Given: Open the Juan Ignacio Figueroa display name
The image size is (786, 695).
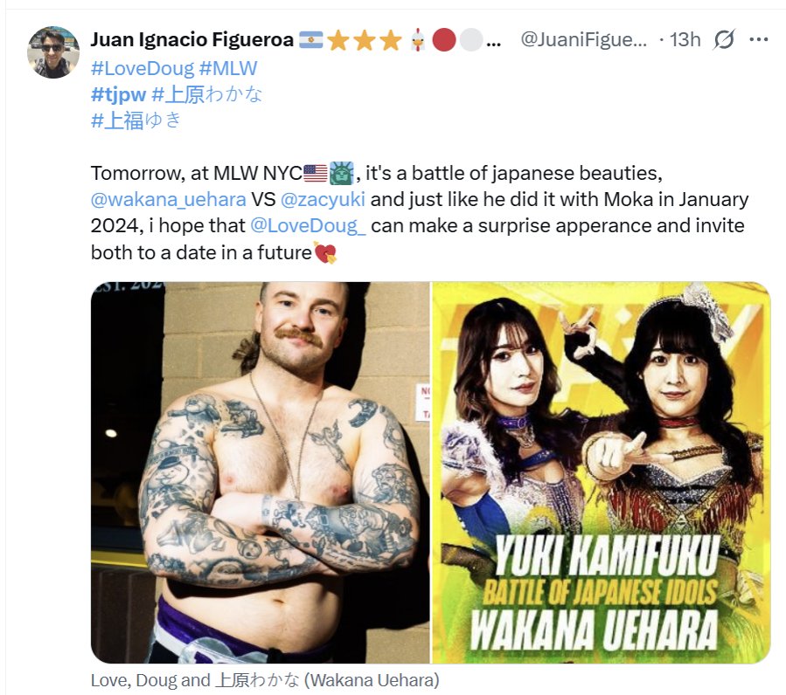Looking at the screenshot, I should pyautogui.click(x=192, y=39).
